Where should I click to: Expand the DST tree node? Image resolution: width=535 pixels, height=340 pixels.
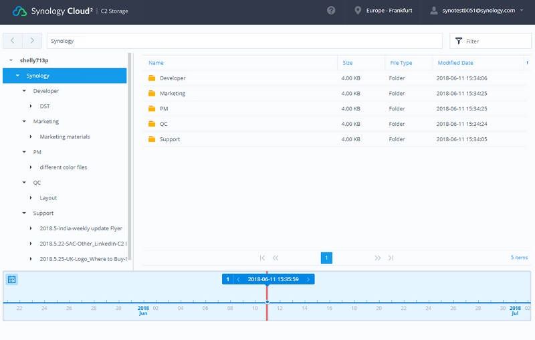point(31,106)
